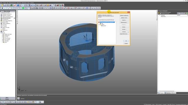Toggle the 'Модели заготовки' layer checkbox
Image resolution: width=188 pixels, height=105 pixels.
[x=3, y=34]
